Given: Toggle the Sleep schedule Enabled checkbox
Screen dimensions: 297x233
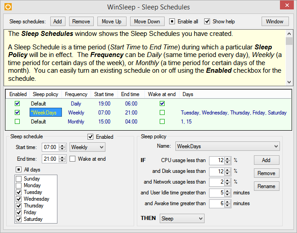Looking at the screenshot, I should pyautogui.click(x=91, y=136).
